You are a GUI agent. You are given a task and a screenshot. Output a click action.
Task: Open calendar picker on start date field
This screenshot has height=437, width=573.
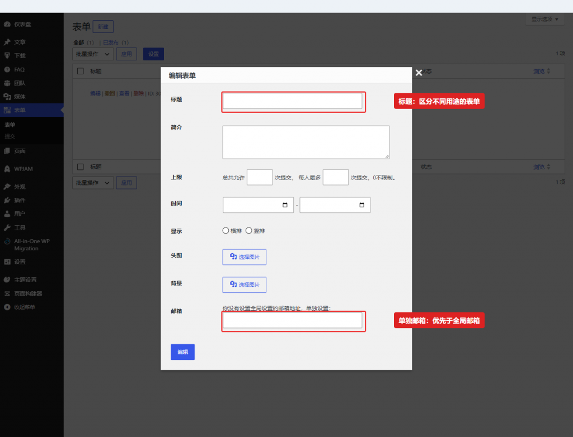285,205
